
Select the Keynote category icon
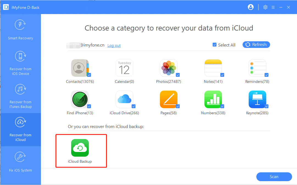tap(257, 99)
